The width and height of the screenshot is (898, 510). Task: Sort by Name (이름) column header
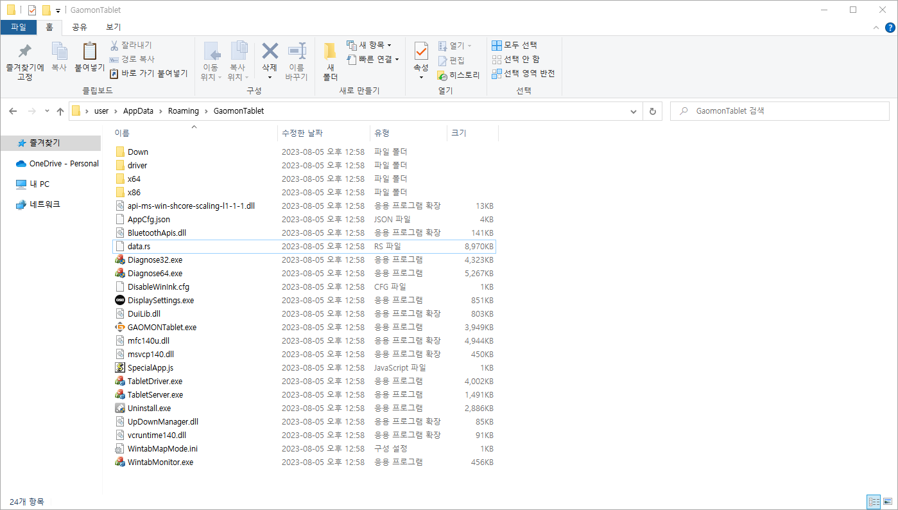pos(194,133)
